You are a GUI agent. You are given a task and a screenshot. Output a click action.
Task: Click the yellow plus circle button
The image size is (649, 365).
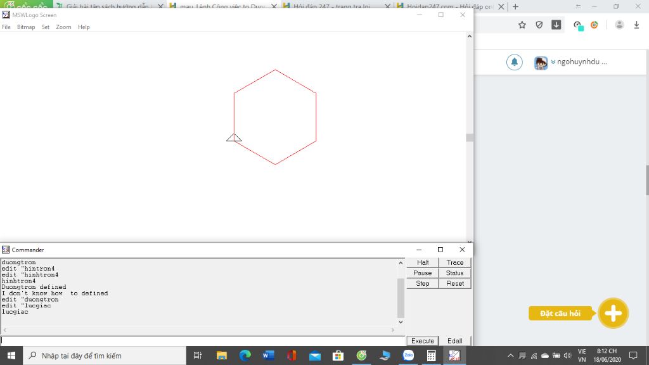pyautogui.click(x=613, y=313)
